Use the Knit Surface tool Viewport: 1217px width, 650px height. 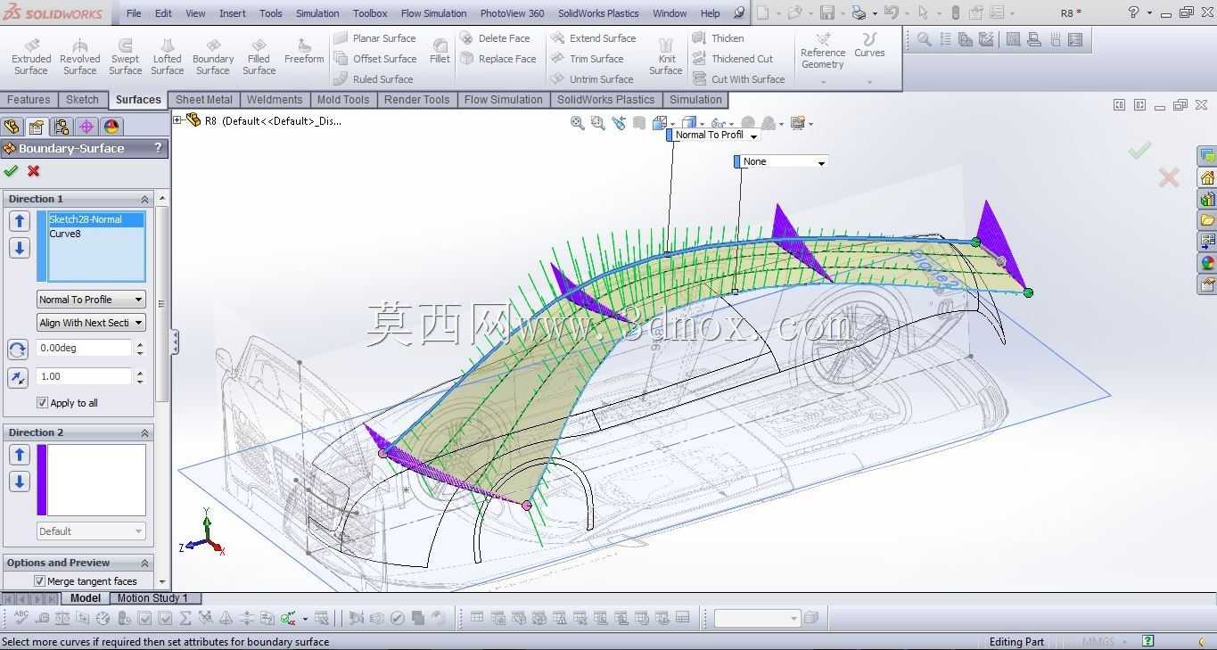point(665,56)
